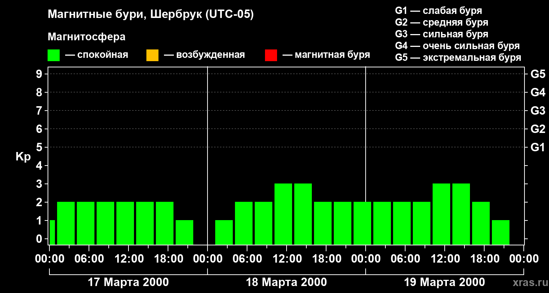This screenshot has height=293, width=549.
Task: Select the 17 Марта 2000 date label
Action: (128, 282)
